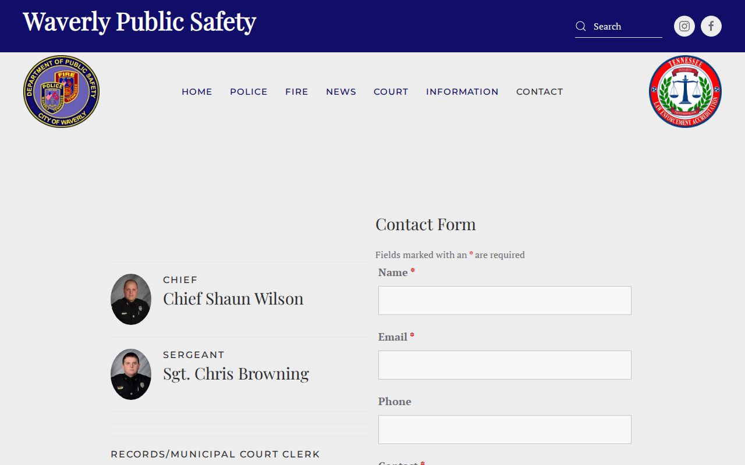Open the Police menu item
The height and width of the screenshot is (465, 745).
coord(249,92)
